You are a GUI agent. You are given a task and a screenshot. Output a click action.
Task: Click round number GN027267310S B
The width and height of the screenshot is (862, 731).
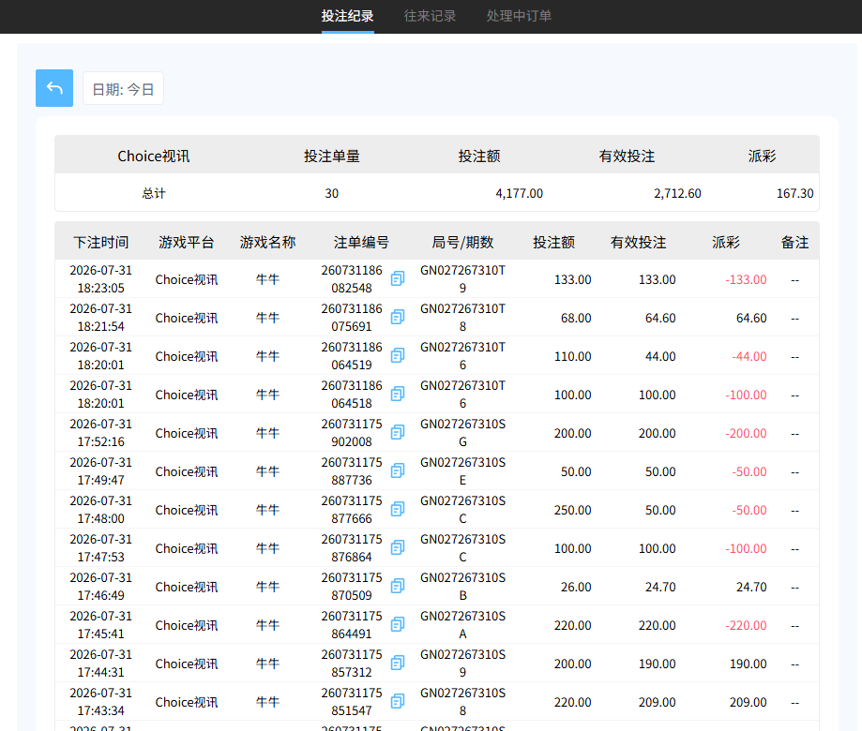pyautogui.click(x=462, y=587)
